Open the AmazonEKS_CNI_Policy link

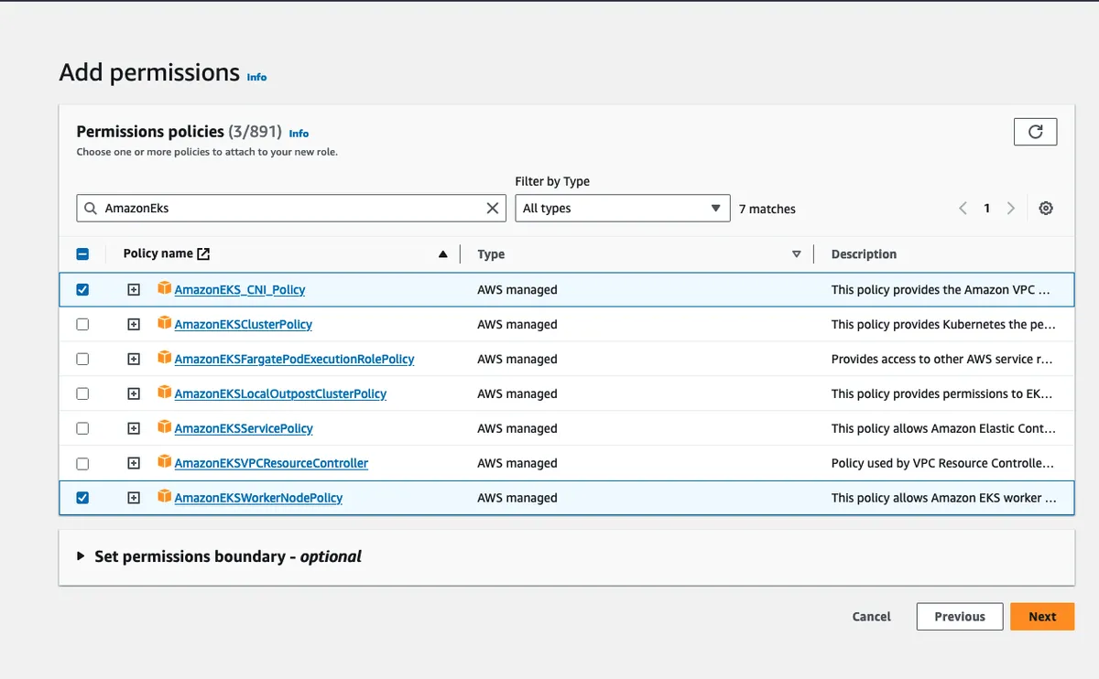tap(240, 290)
